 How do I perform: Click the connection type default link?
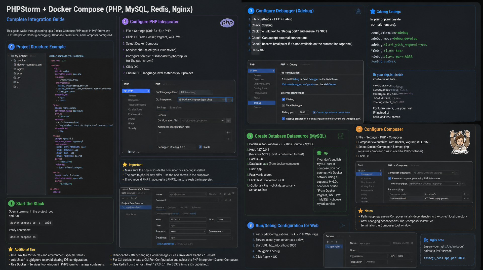pyautogui.click(x=176, y=214)
